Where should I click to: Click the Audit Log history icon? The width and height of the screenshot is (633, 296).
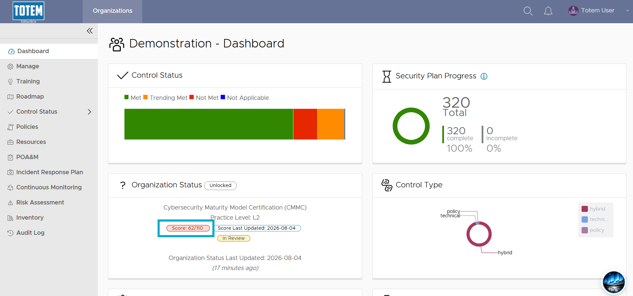pyautogui.click(x=10, y=233)
